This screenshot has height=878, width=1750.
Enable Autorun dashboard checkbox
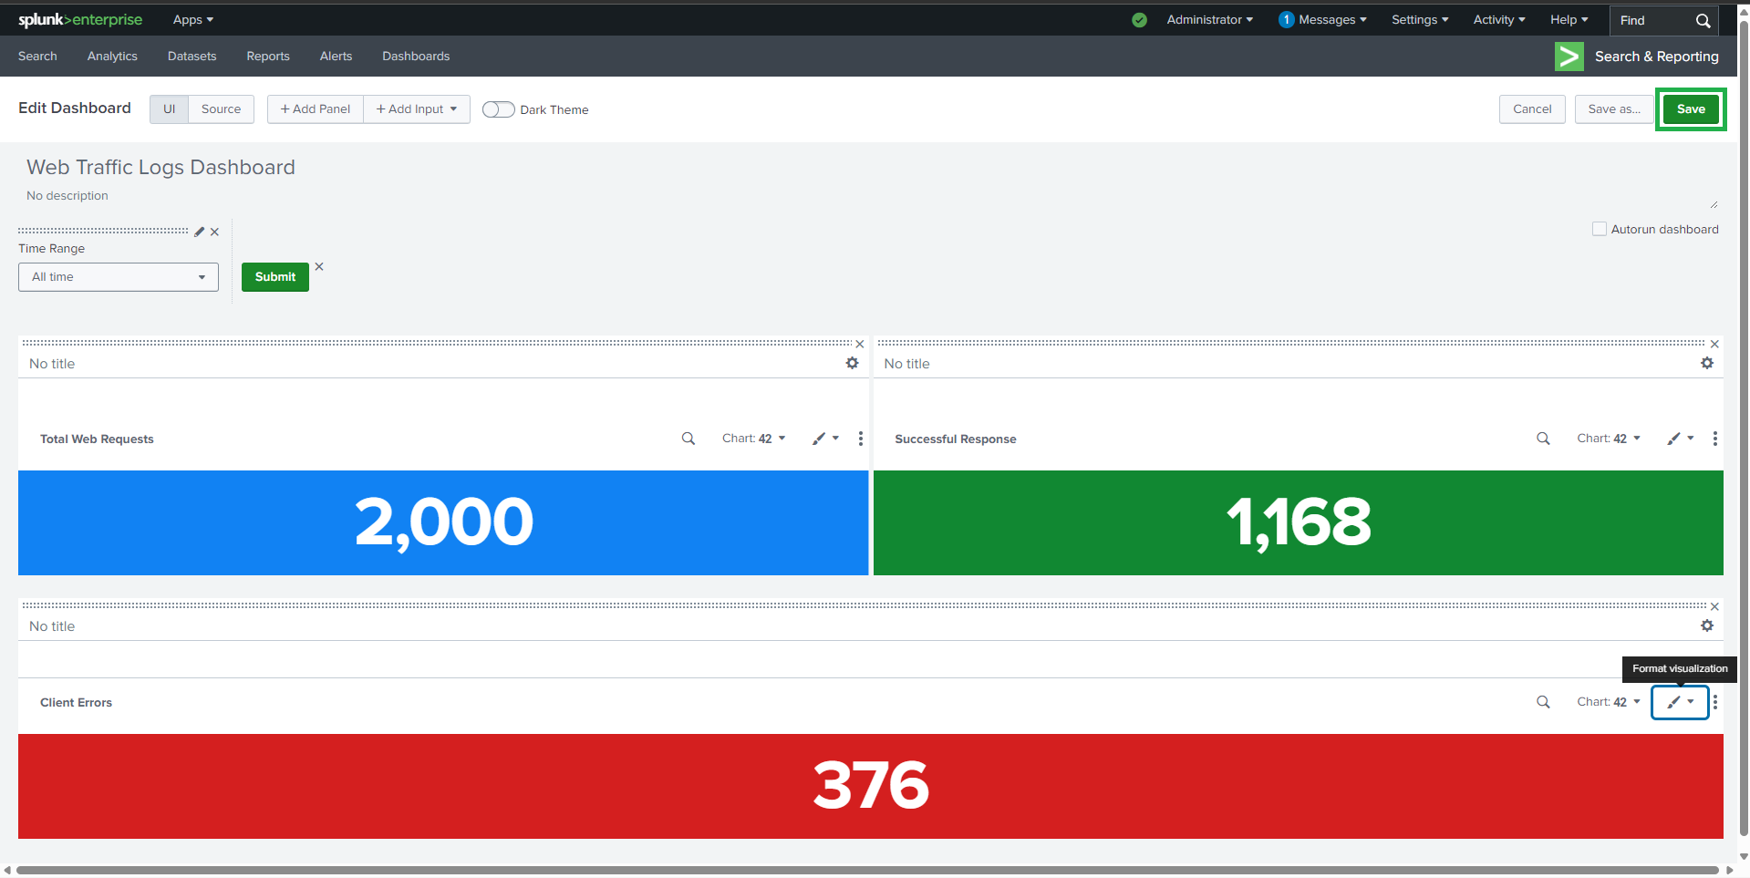click(1599, 229)
